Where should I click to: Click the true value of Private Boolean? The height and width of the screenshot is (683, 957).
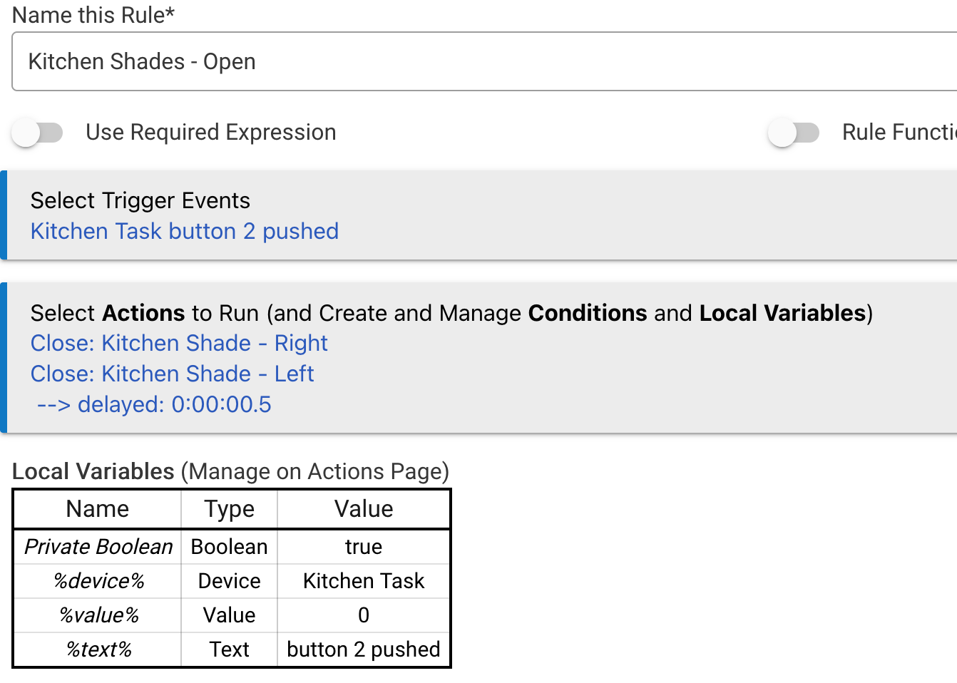(363, 547)
